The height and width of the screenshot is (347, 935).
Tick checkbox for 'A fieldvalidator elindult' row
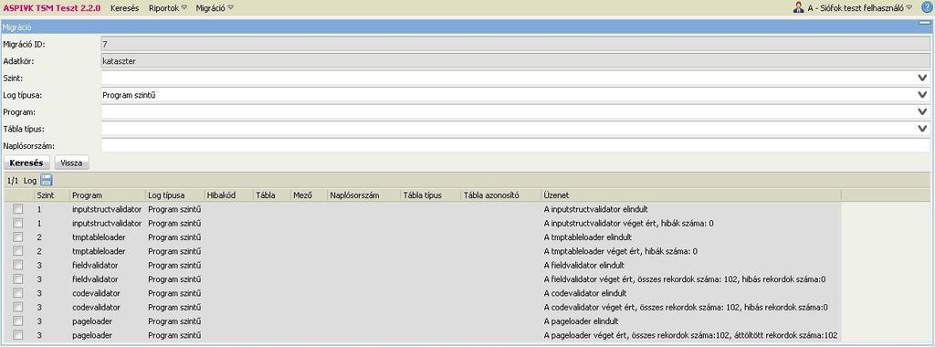coord(18,265)
